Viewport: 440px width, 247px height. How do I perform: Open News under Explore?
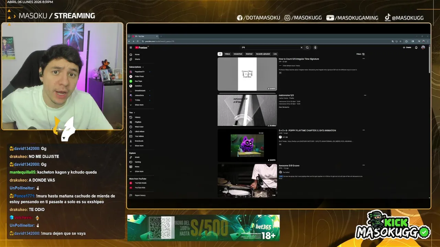[x=137, y=167]
